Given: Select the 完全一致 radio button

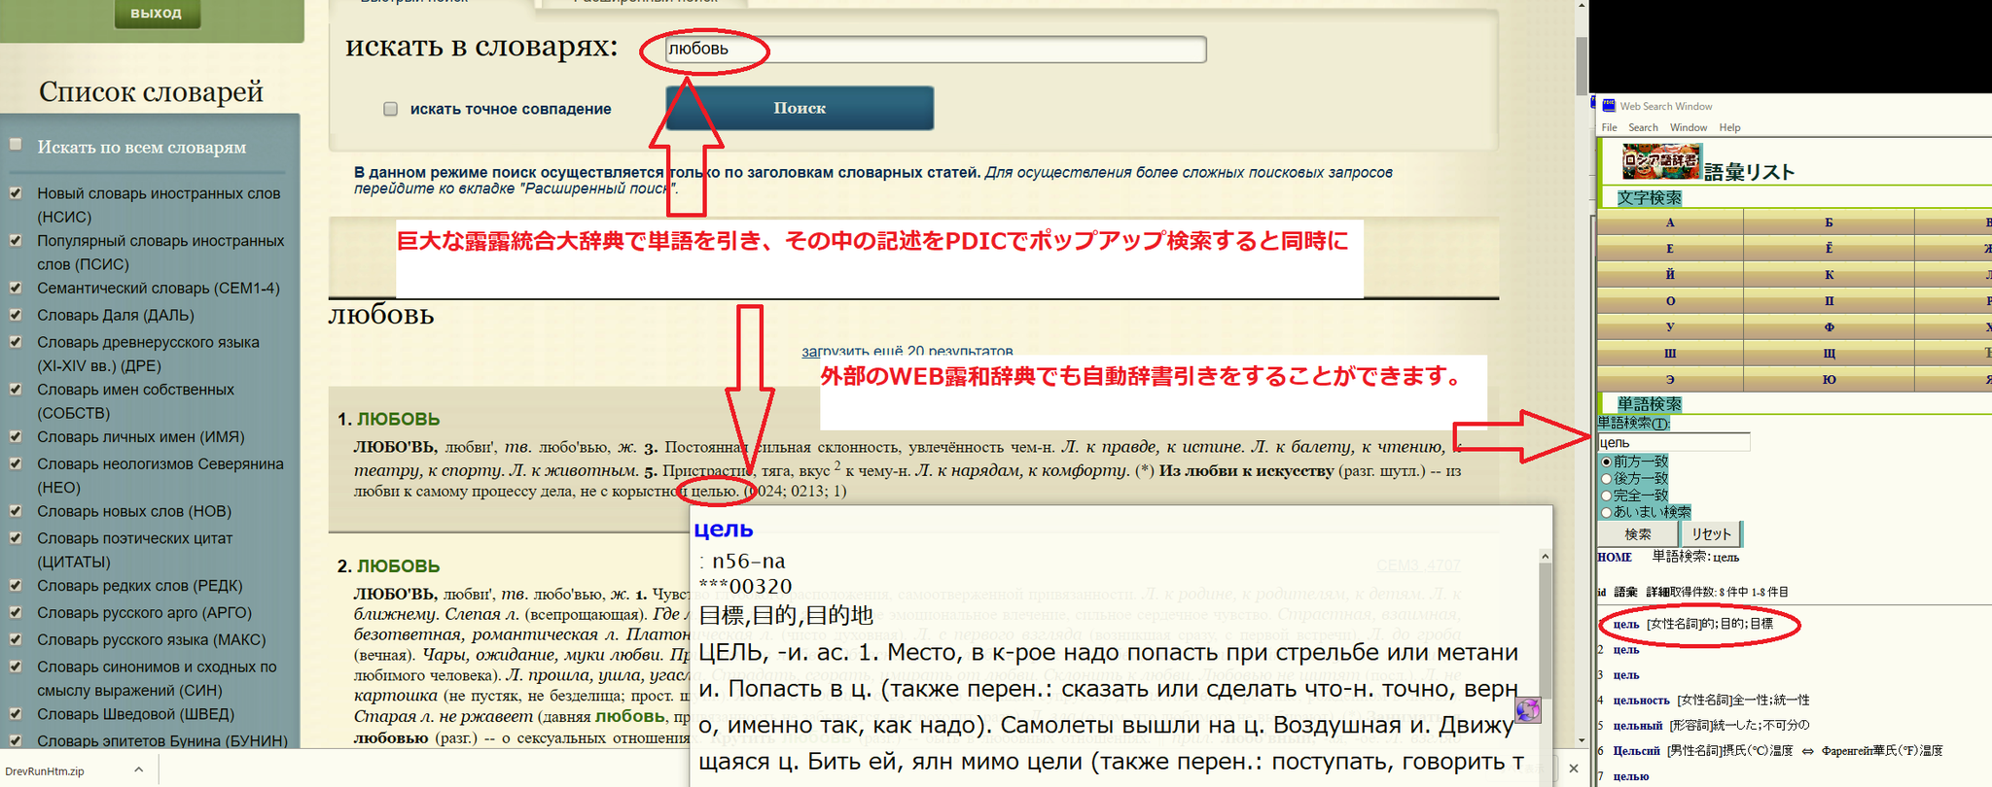Looking at the screenshot, I should (1606, 496).
